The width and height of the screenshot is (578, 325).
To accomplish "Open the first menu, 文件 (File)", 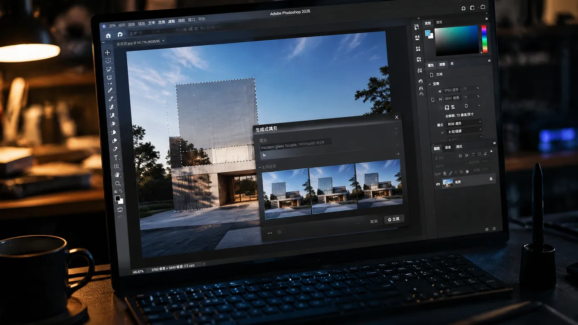I will click(112, 26).
